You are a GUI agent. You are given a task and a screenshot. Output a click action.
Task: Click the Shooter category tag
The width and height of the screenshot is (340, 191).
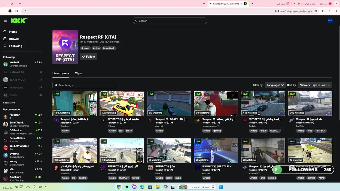coord(85,48)
